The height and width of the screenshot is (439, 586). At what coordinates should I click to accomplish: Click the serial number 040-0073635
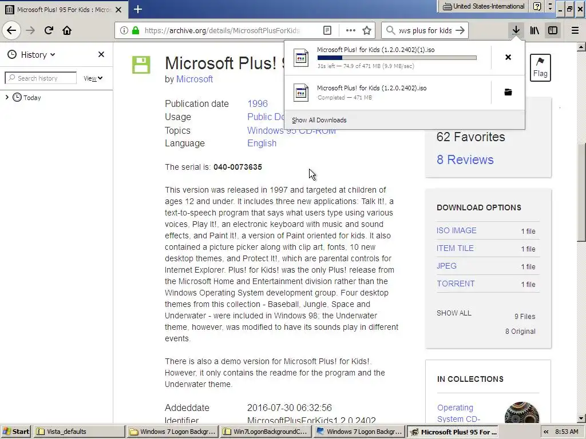(x=237, y=167)
